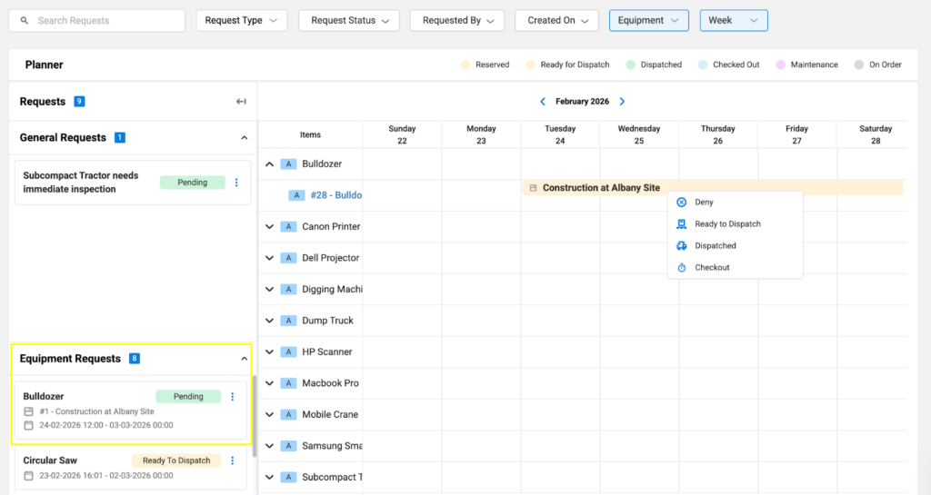The image size is (931, 495).
Task: Click the Checkout stopwatch icon
Action: pos(682,268)
